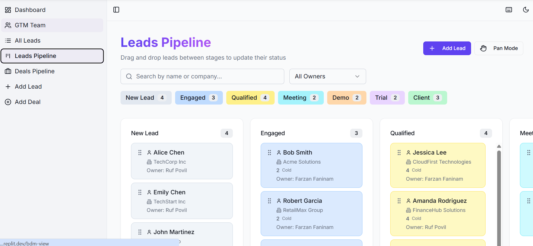Open Dashboard from sidebar
This screenshot has height=246, width=533.
click(52, 10)
